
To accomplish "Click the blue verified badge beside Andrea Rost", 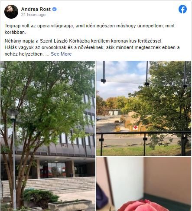I will click(x=54, y=9).
